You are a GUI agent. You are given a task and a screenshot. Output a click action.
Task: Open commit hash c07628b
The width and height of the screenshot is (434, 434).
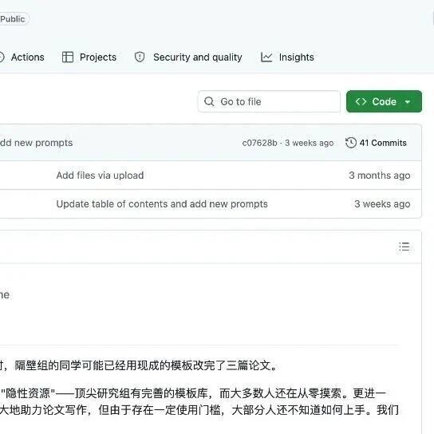pyautogui.click(x=259, y=143)
